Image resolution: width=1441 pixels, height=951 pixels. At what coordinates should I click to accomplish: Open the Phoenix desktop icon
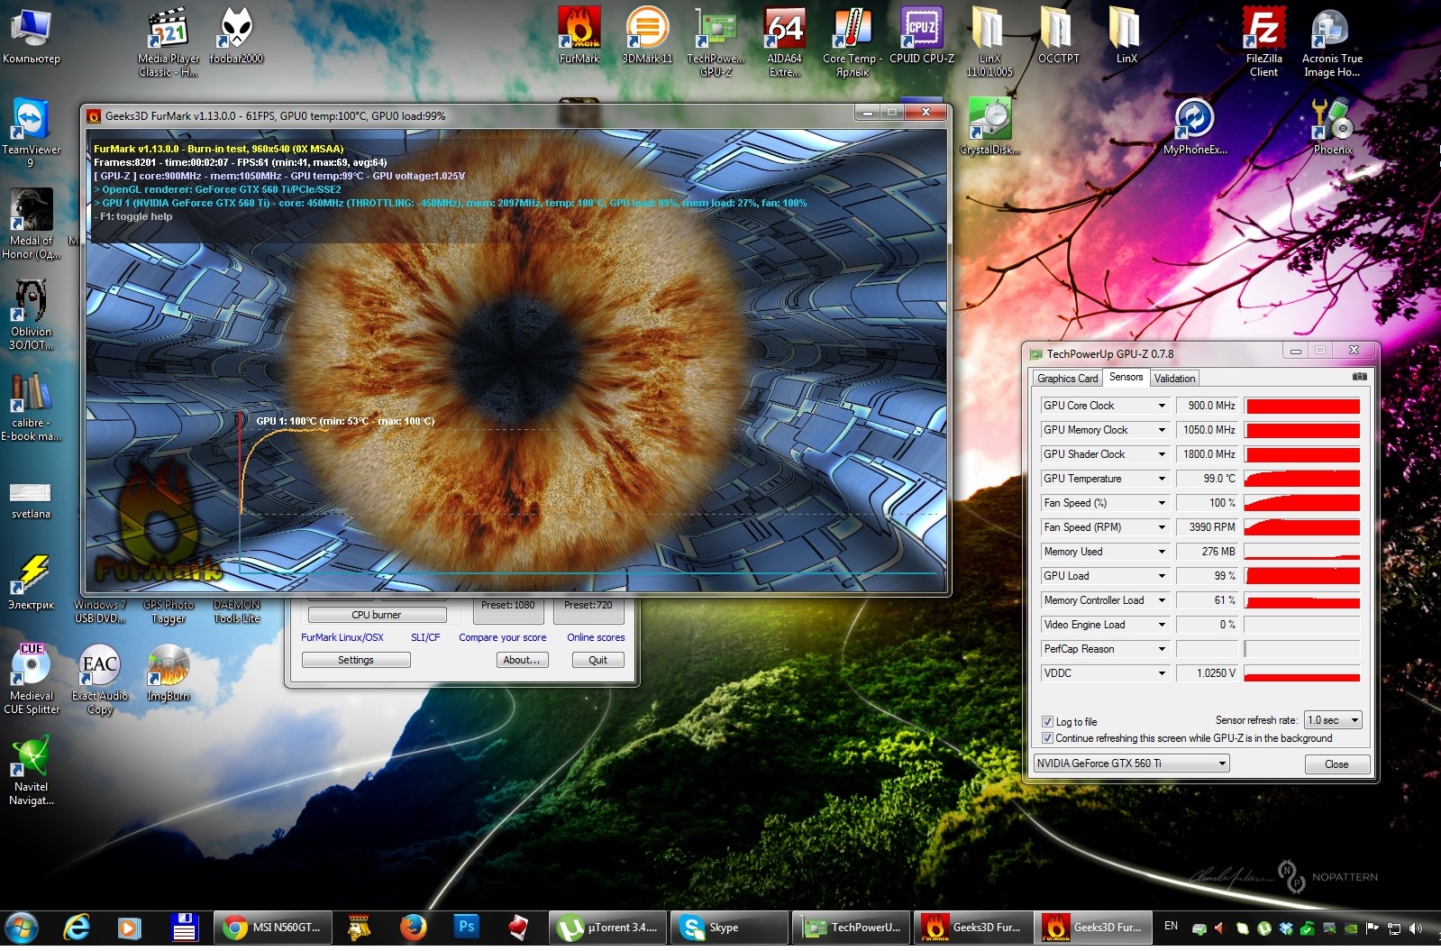(x=1332, y=126)
